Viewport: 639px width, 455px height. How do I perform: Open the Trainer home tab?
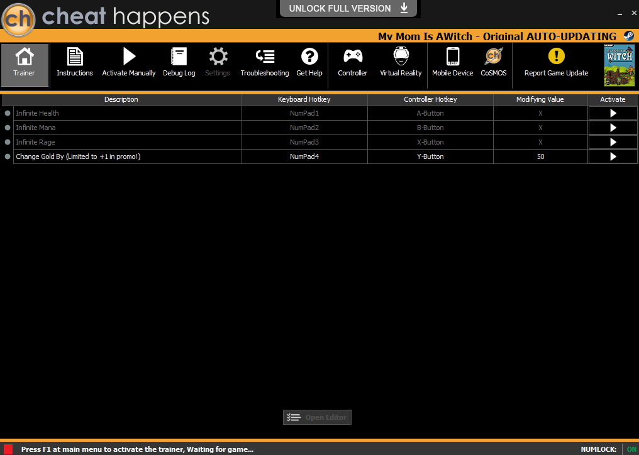click(x=25, y=65)
